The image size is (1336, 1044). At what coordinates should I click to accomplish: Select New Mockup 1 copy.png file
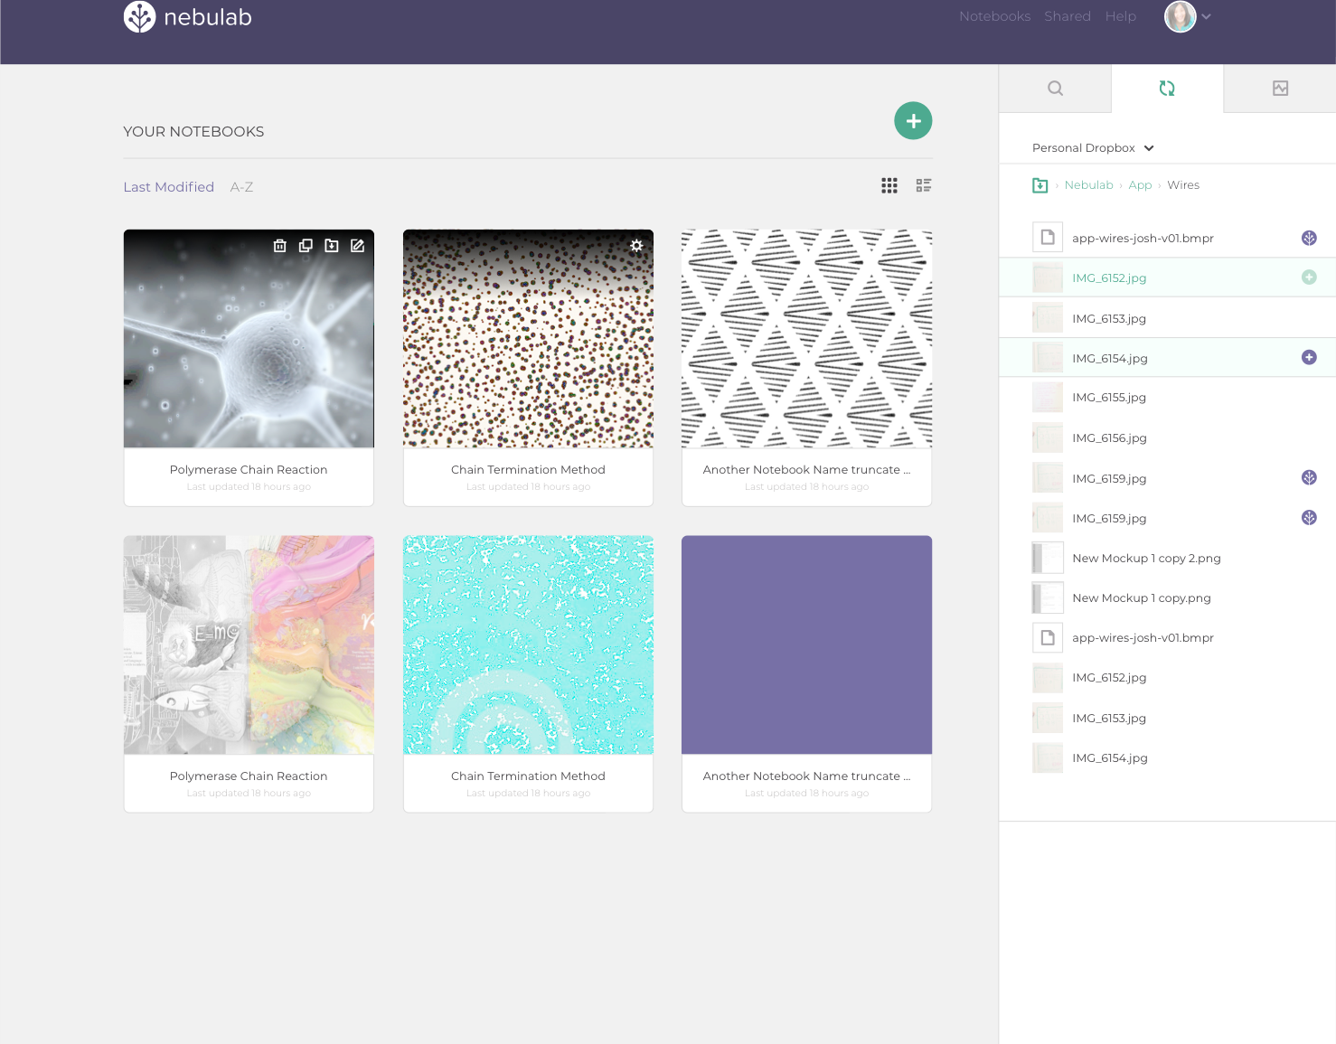click(x=1167, y=597)
